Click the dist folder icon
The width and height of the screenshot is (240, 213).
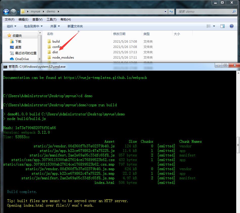tap(49, 52)
